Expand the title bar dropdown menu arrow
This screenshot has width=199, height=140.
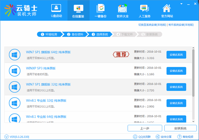tap(181, 3)
